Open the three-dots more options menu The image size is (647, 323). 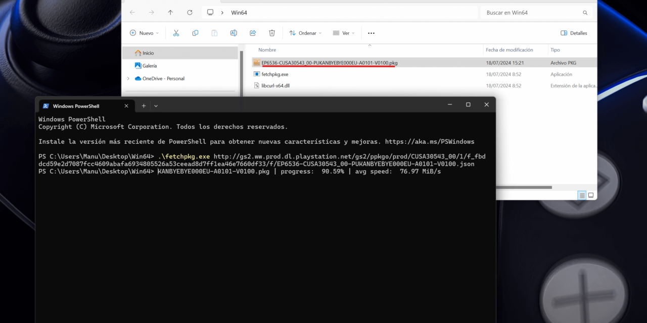371,33
